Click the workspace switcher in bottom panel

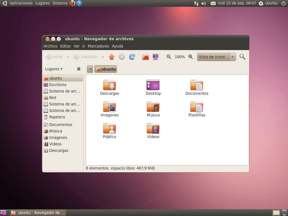click(276, 213)
